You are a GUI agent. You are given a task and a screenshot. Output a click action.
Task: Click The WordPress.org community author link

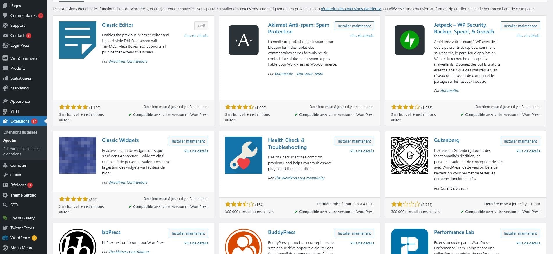(299, 178)
